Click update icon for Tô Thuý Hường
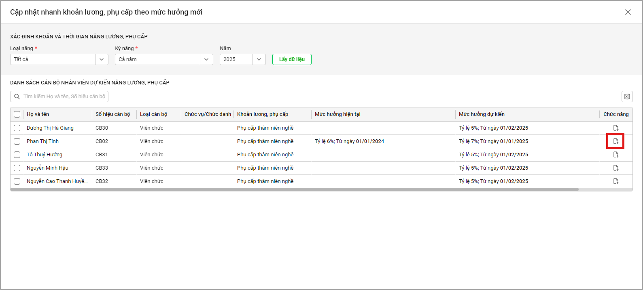643x290 pixels. click(x=616, y=155)
